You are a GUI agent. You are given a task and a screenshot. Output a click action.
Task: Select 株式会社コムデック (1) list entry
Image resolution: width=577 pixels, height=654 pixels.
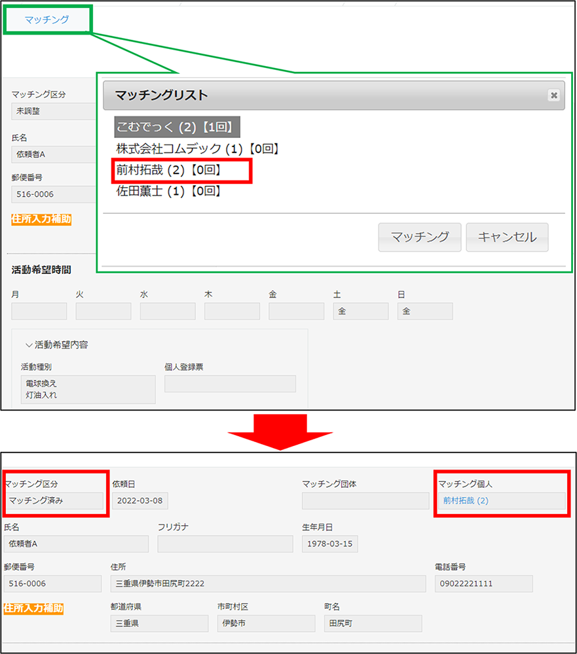coord(198,149)
